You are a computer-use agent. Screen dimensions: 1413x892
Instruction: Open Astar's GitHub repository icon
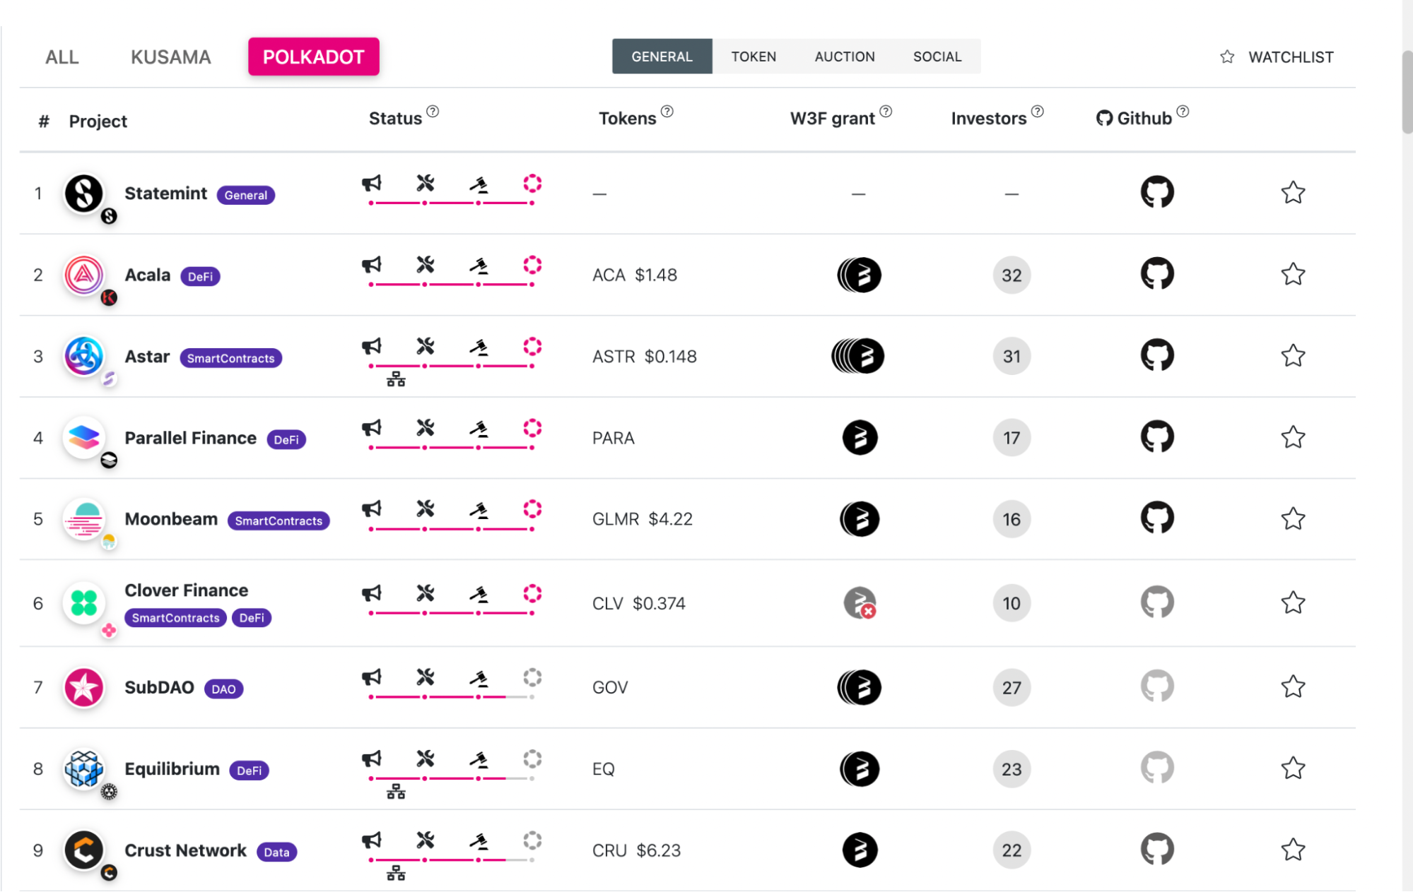tap(1157, 355)
